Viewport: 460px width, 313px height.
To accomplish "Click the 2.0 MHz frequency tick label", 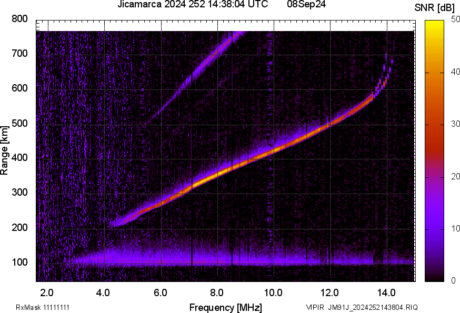I will point(47,292).
